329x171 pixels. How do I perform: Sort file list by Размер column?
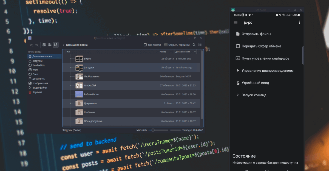point(167,52)
